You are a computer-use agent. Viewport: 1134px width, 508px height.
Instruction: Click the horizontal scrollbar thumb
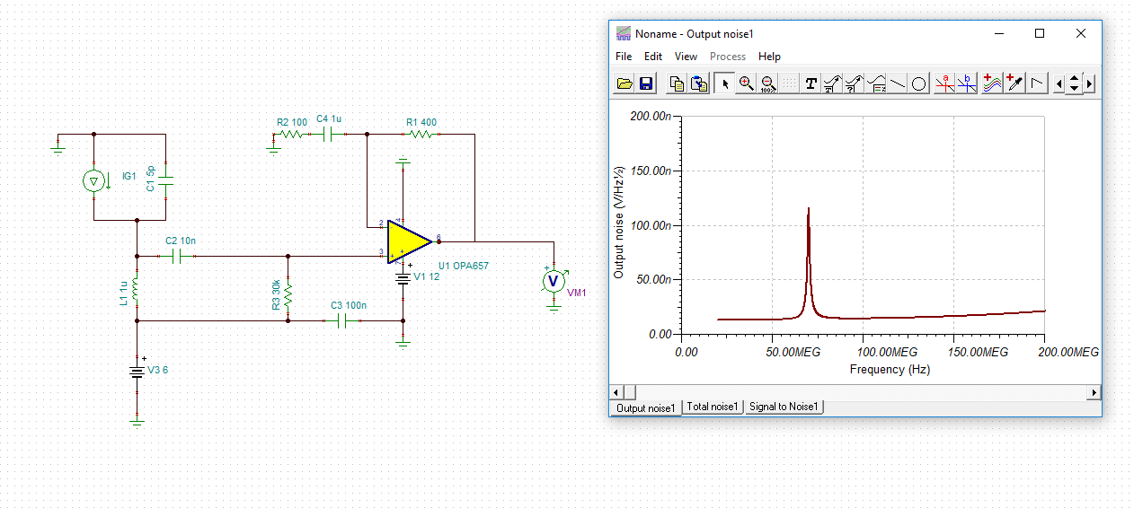(x=629, y=392)
